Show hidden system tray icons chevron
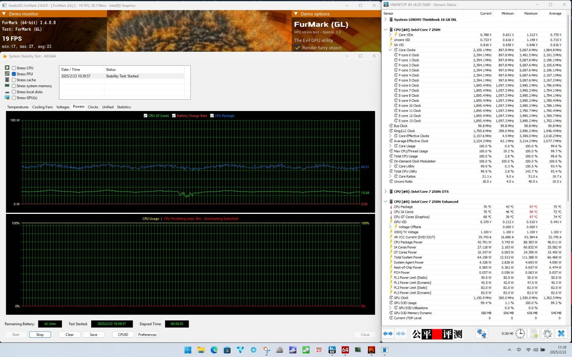Viewport: 572px width, 357px height. tap(509, 350)
